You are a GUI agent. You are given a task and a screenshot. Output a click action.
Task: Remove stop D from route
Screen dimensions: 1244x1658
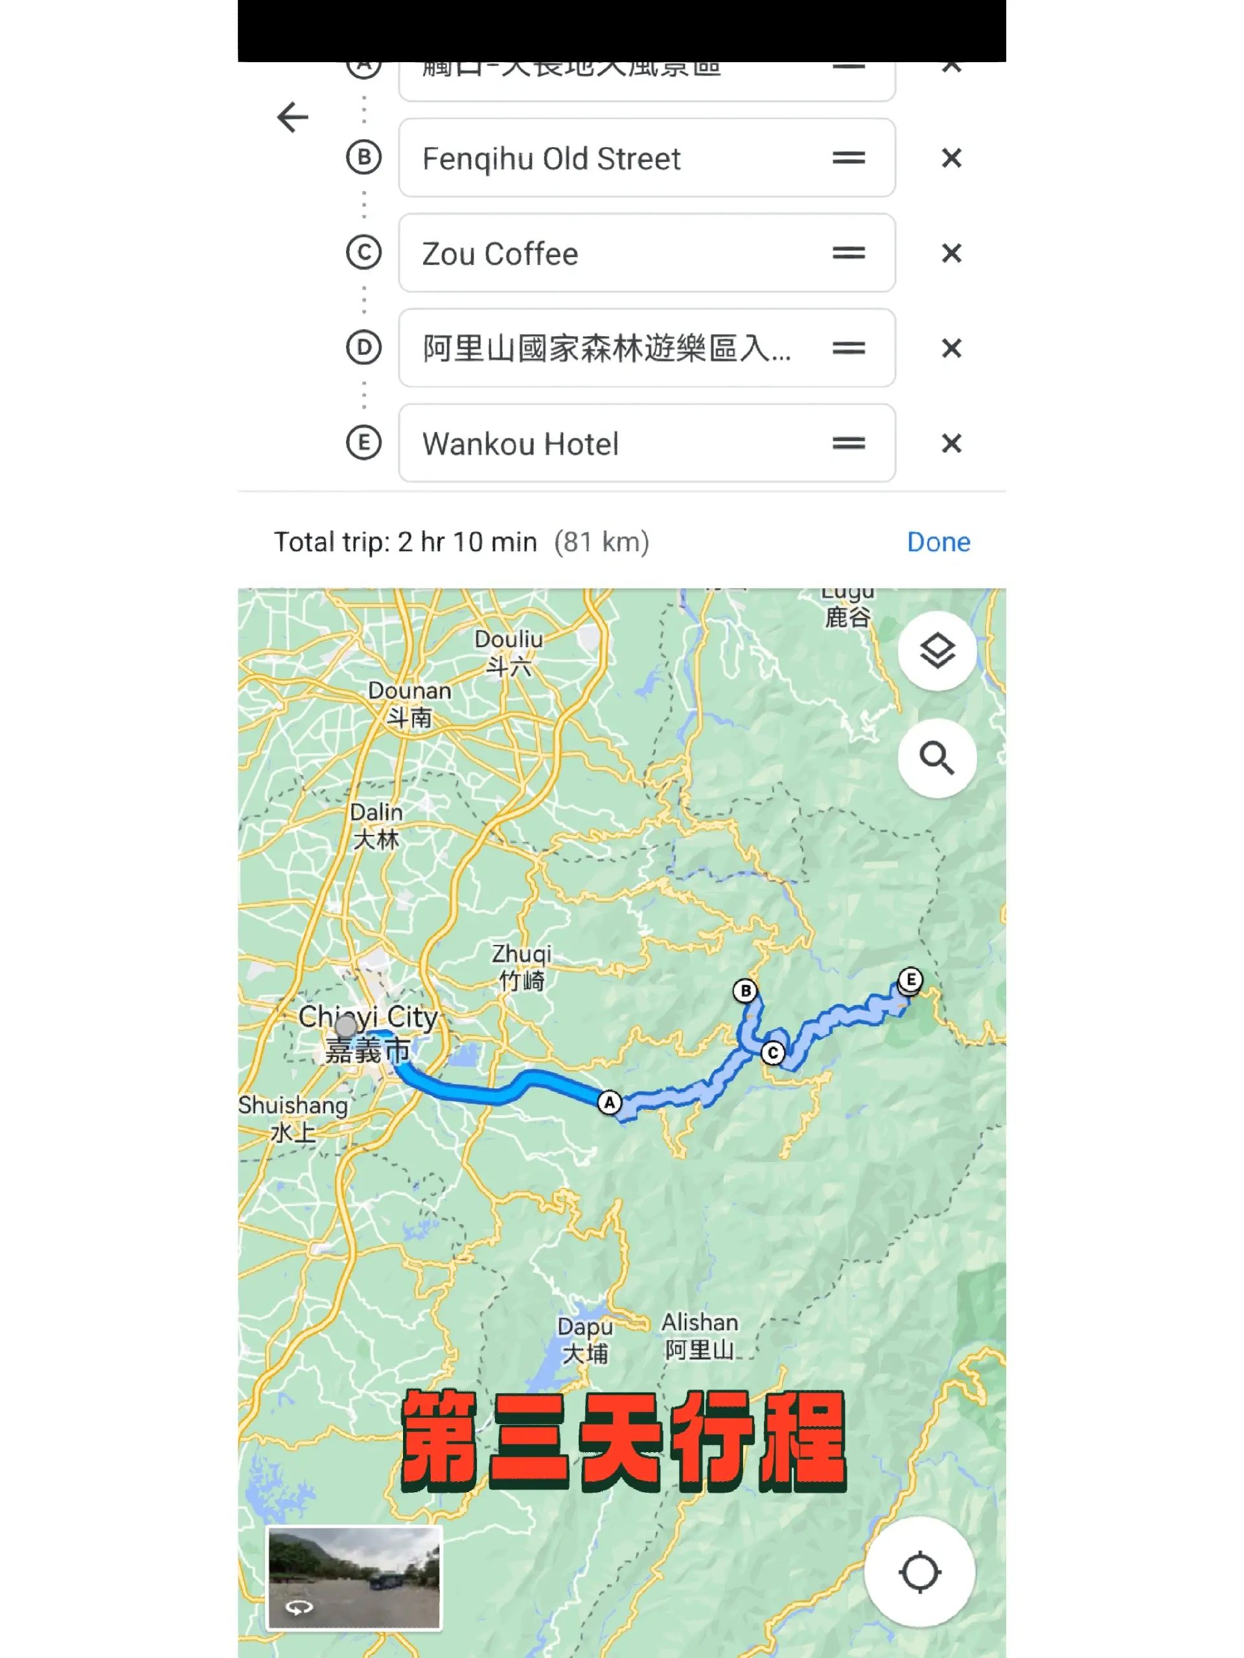pos(950,348)
